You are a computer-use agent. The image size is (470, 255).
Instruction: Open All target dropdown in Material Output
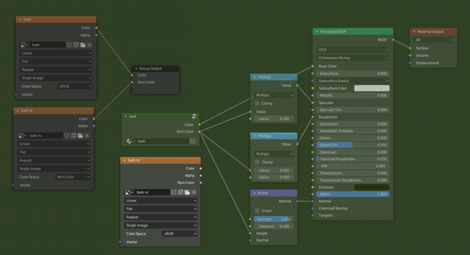tap(433, 40)
